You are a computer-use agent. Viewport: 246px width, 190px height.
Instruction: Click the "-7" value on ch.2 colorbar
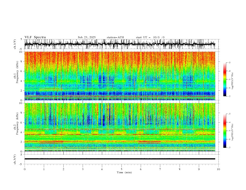point(229,147)
